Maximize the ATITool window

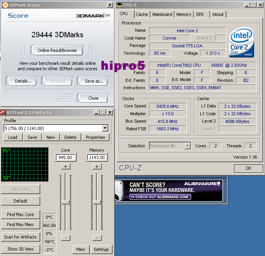pos(103,112)
